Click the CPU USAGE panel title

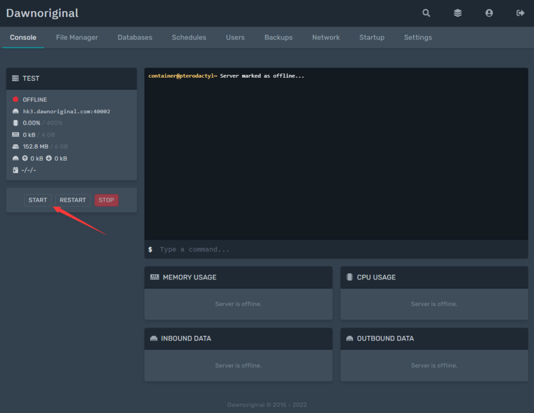coord(377,277)
